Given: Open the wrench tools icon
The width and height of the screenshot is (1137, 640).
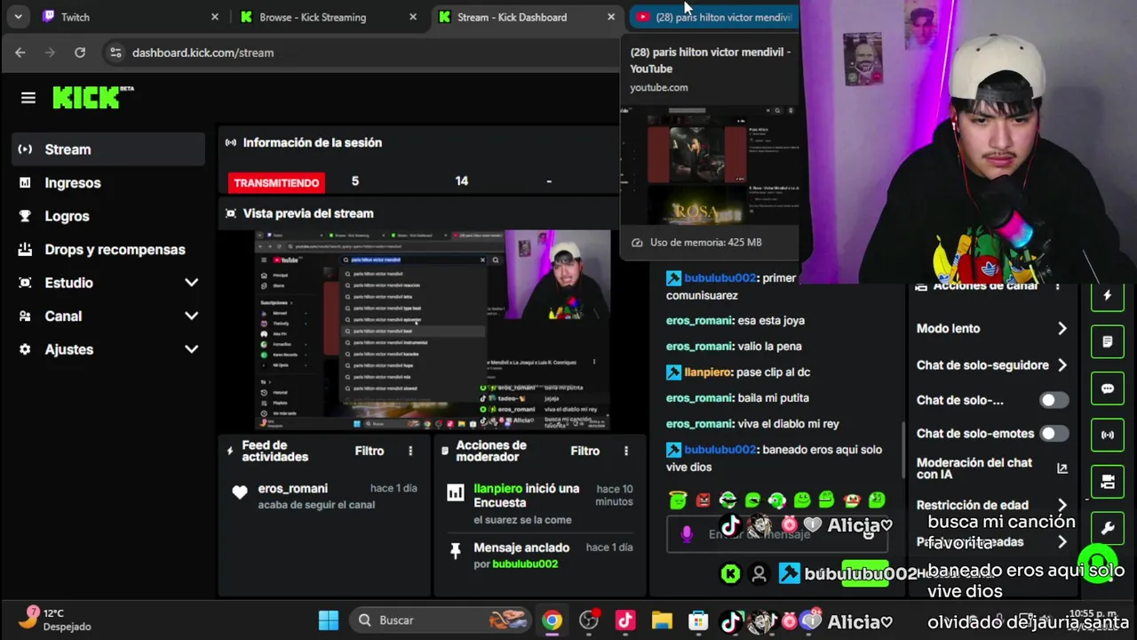Looking at the screenshot, I should [x=1108, y=528].
